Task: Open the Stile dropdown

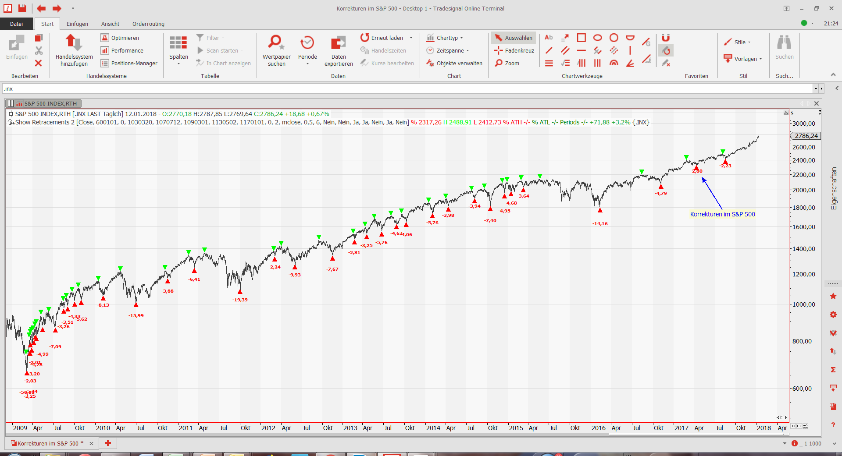Action: point(738,42)
